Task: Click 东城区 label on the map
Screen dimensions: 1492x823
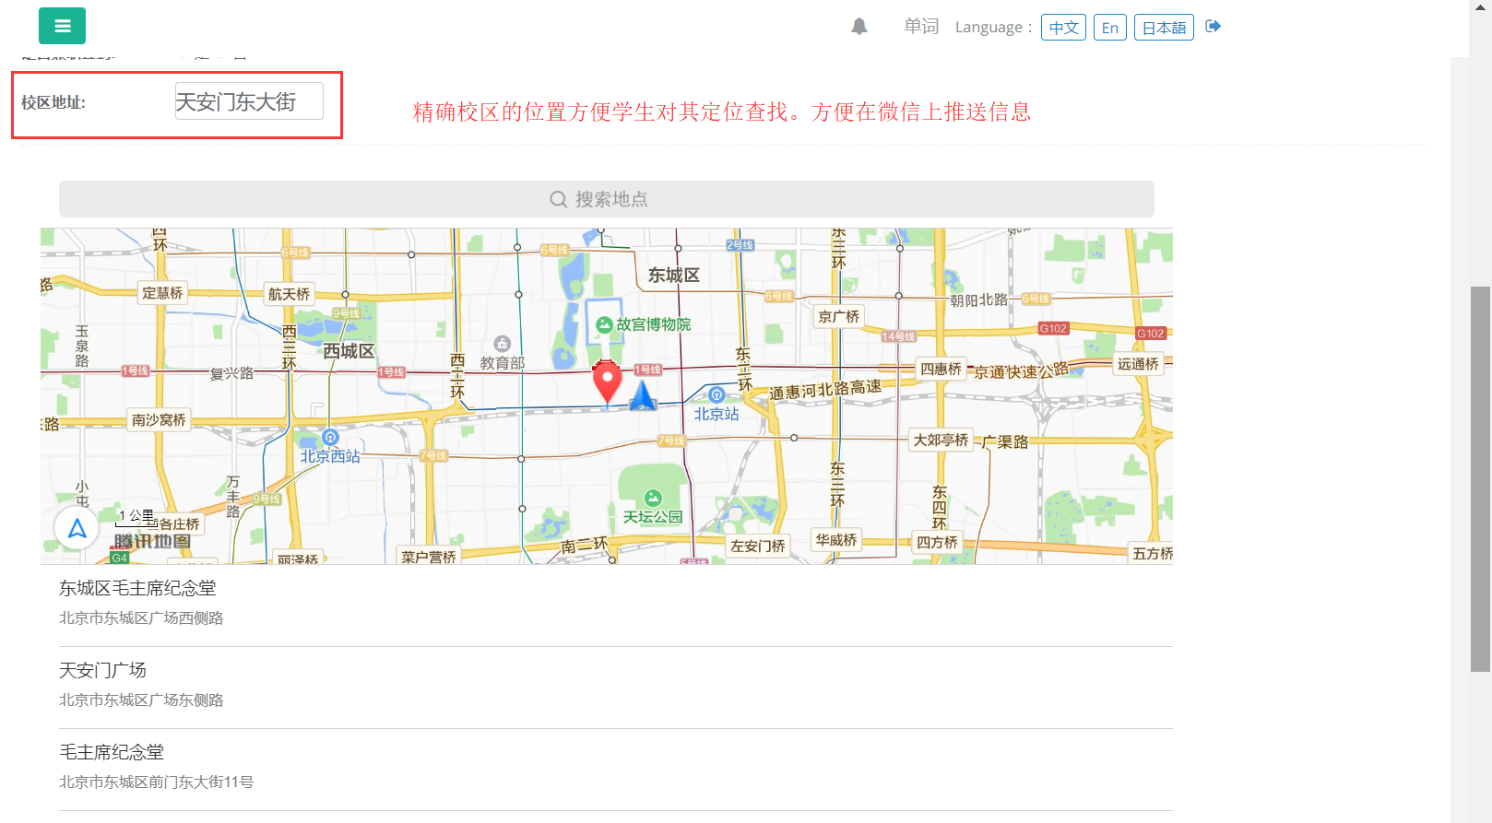Action: pos(674,276)
